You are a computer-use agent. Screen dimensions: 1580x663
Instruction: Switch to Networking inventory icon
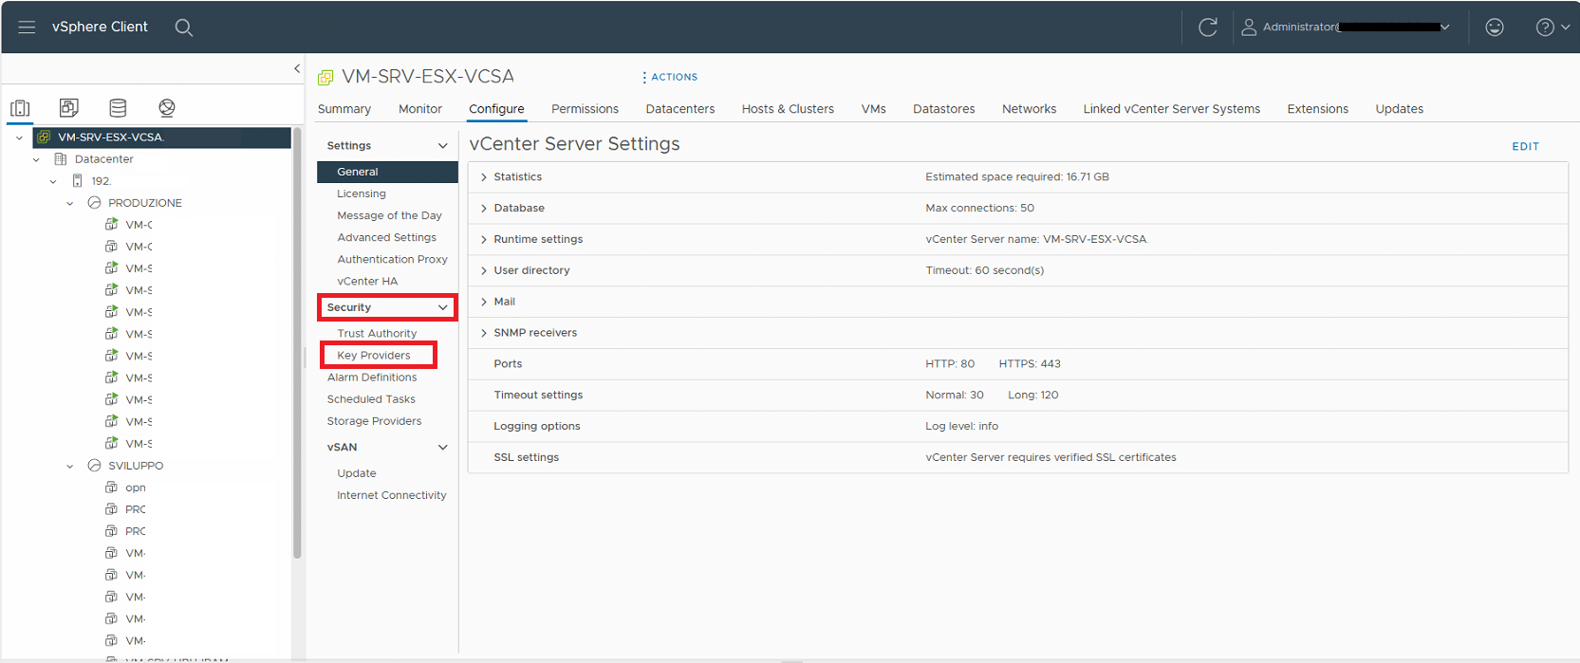pyautogui.click(x=167, y=108)
